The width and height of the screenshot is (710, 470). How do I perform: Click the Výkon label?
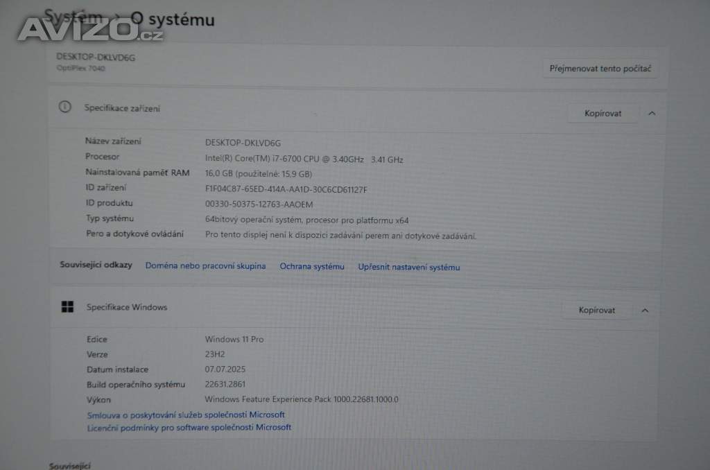tap(98, 400)
